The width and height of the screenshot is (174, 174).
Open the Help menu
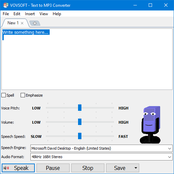tap(57, 14)
